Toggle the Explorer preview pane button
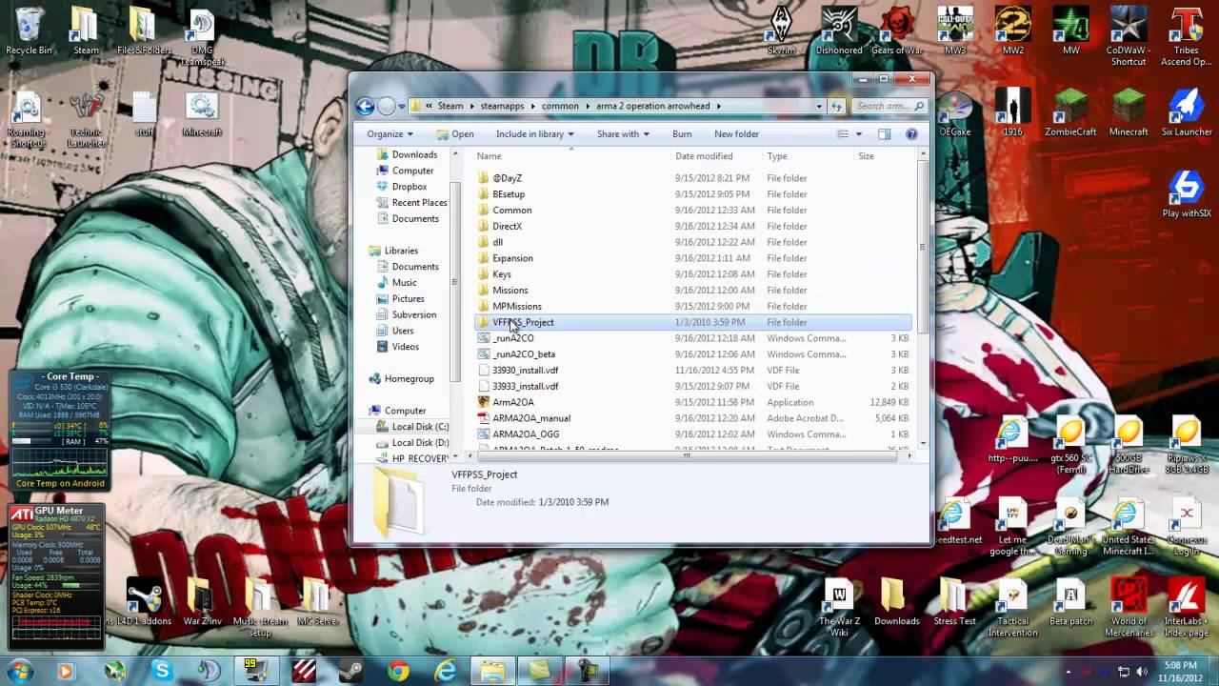The image size is (1219, 686). click(884, 134)
